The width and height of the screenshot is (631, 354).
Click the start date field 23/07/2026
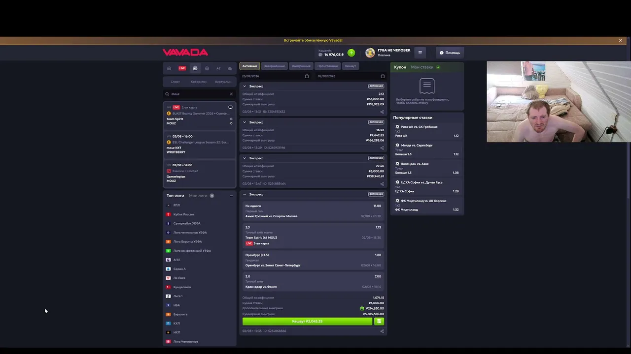pyautogui.click(x=275, y=76)
